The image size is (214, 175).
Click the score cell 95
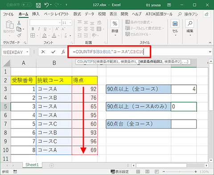coord(85,115)
